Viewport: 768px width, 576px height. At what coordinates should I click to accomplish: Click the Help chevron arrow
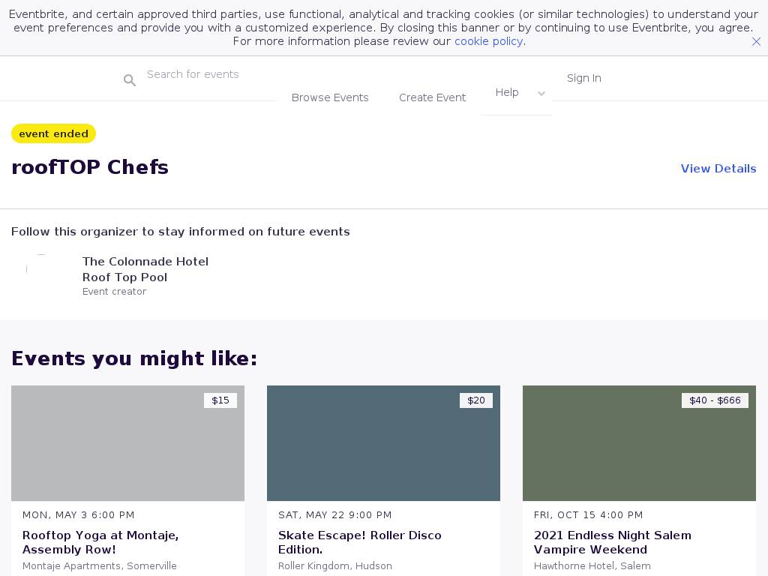pyautogui.click(x=541, y=94)
